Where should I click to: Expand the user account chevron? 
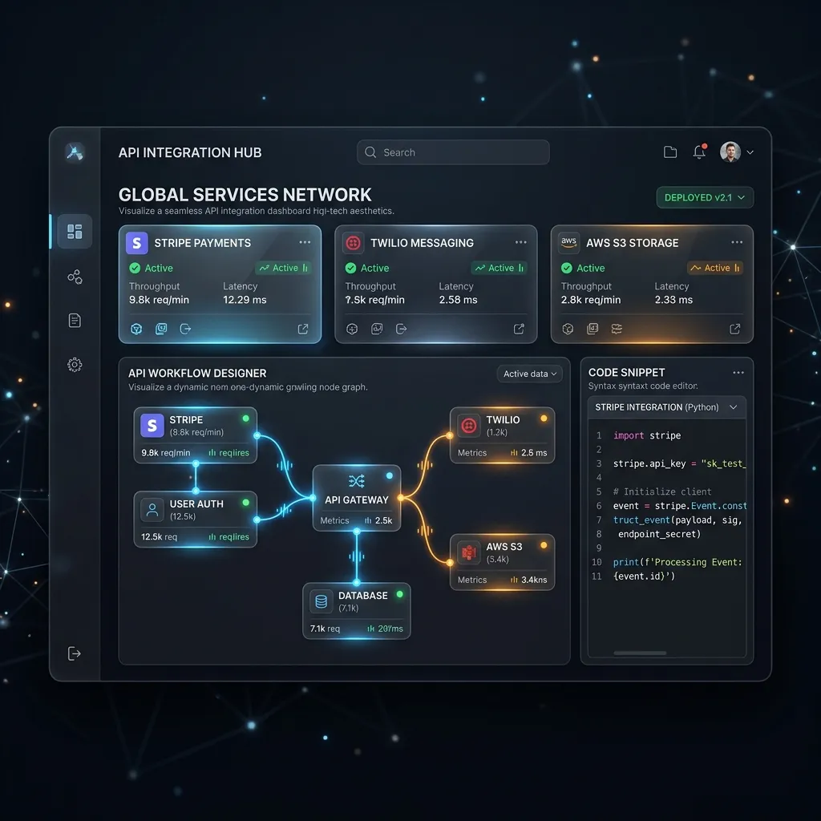click(x=750, y=152)
